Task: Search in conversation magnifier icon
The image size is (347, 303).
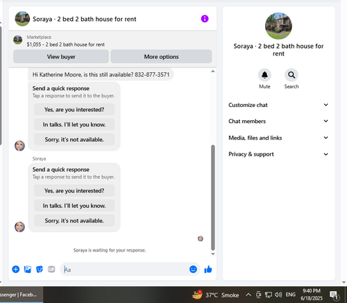Action: pos(291,75)
